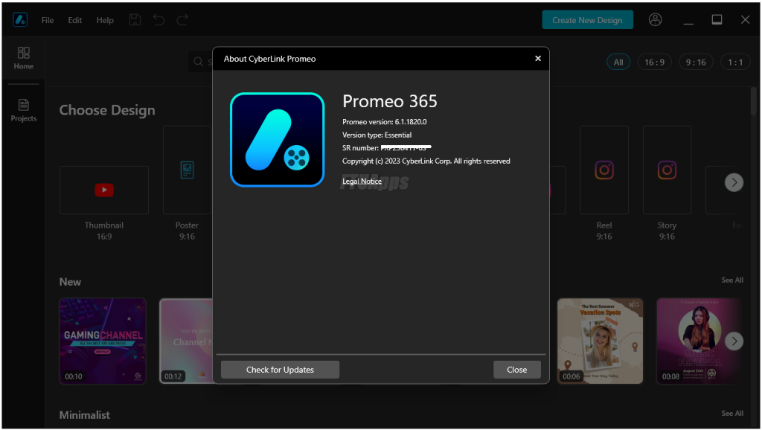This screenshot has height=430, width=762.
Task: Click the search magnifier icon
Action: coord(198,62)
